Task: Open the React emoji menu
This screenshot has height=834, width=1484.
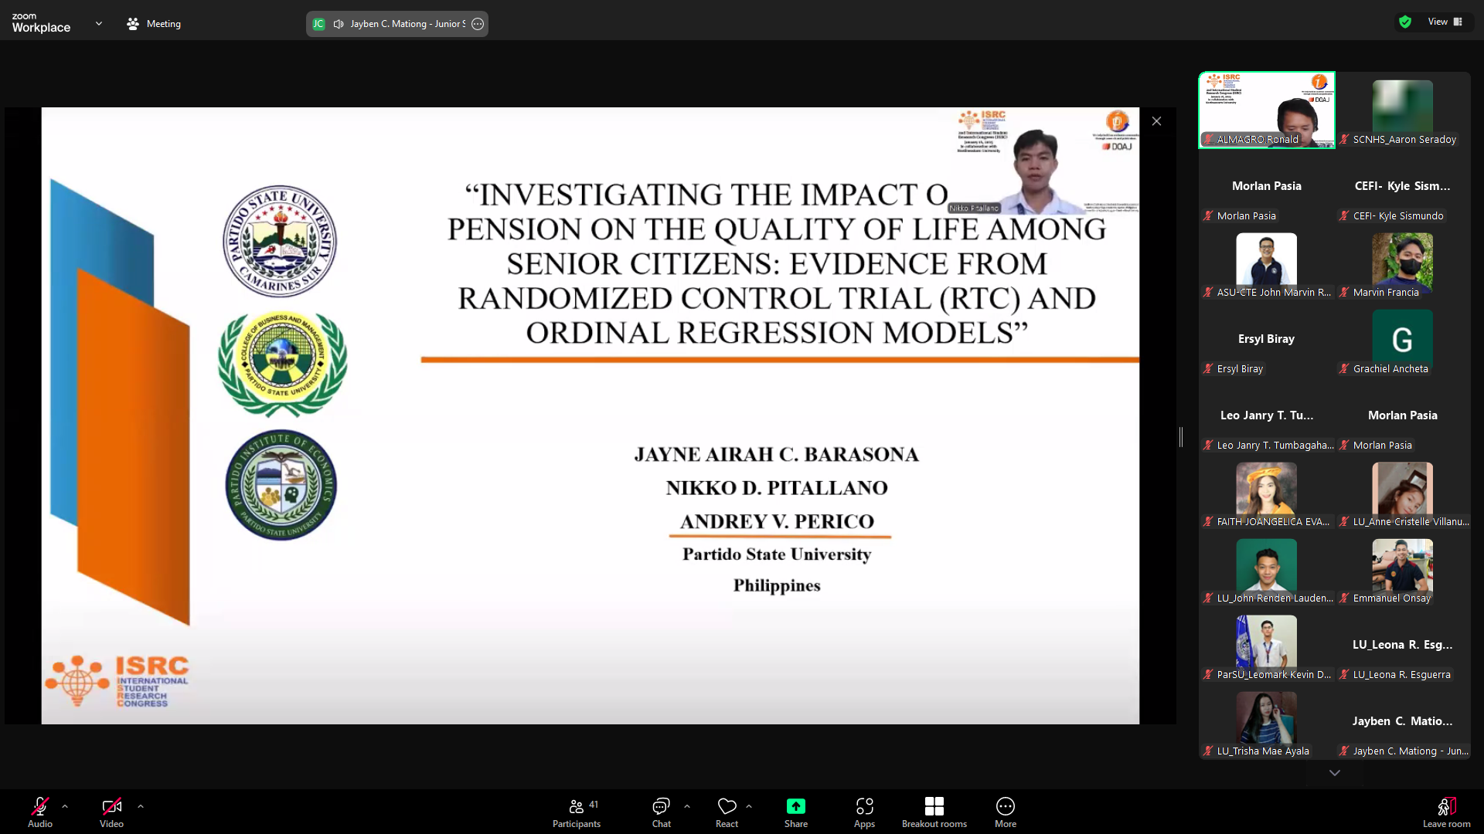Action: pos(727,812)
